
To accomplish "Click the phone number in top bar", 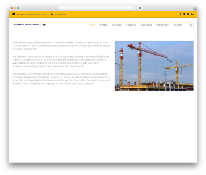I will (61, 14).
